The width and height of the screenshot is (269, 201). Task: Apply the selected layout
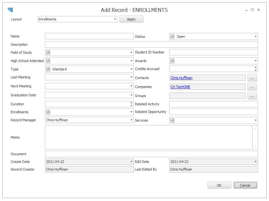click(131, 19)
